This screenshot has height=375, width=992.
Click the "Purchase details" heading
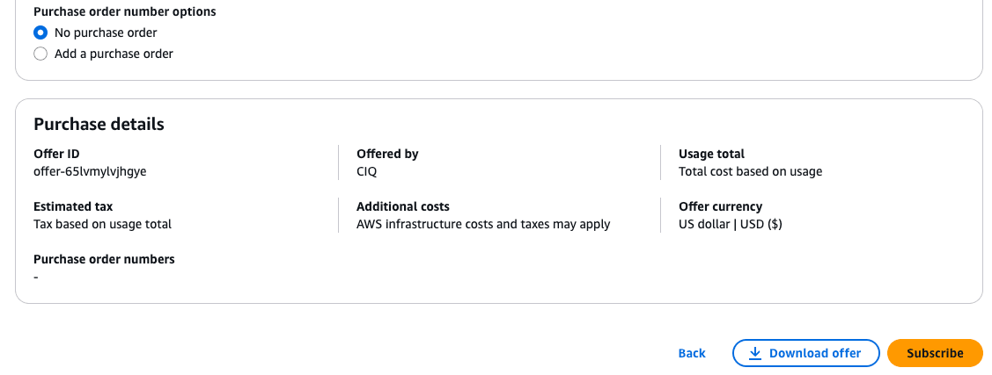pos(99,124)
